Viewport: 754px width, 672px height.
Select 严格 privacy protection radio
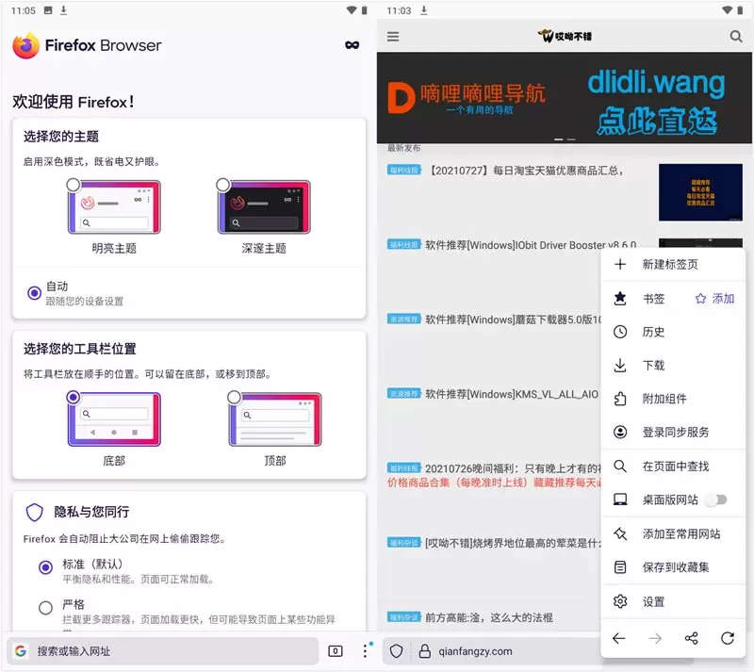[45, 608]
